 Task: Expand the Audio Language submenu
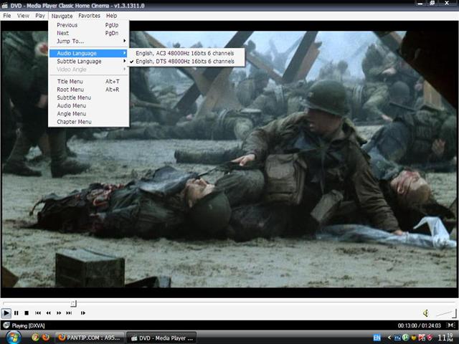coord(89,53)
